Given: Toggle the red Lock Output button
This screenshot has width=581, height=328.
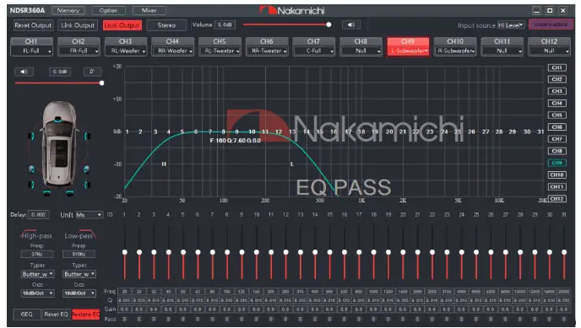Looking at the screenshot, I should 122,25.
